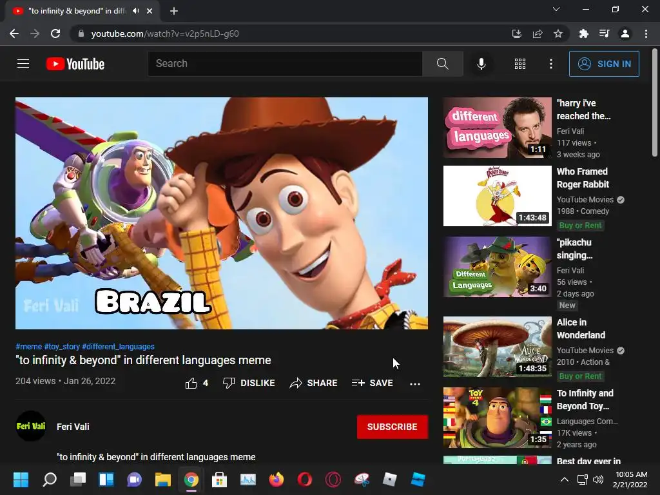Screen dimensions: 660x495
Task: Open the Alice in Wonderland thumbnail
Action: (498, 347)
